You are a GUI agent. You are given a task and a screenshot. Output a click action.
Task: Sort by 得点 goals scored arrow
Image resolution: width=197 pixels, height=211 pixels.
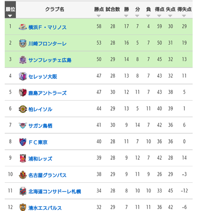pyautogui.click(x=159, y=16)
